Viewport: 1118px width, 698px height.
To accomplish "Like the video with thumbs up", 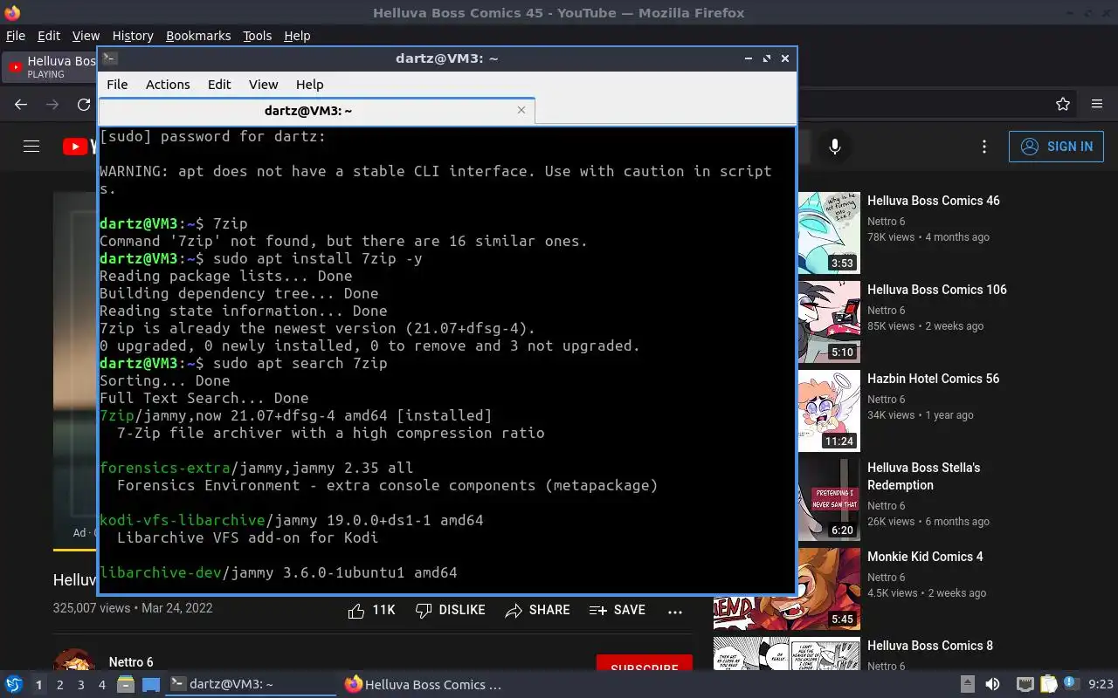I will 371,611.
